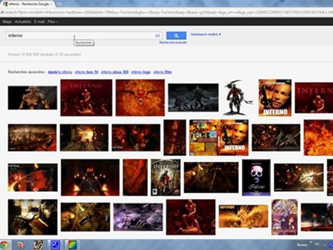The height and width of the screenshot is (250, 333).
Task: Expand the Plus menu in Google bar
Action: click(x=53, y=22)
